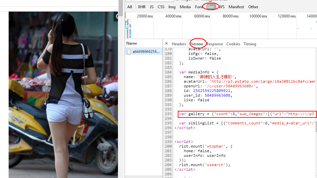The width and height of the screenshot is (317, 178).
Task: Click line number 193 in the gutter
Action: pos(168,114)
